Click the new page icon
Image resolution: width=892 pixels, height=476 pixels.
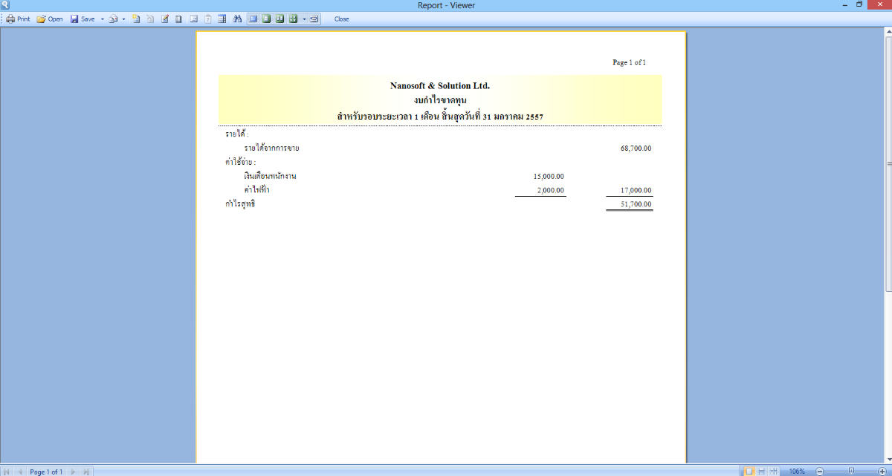(136, 19)
